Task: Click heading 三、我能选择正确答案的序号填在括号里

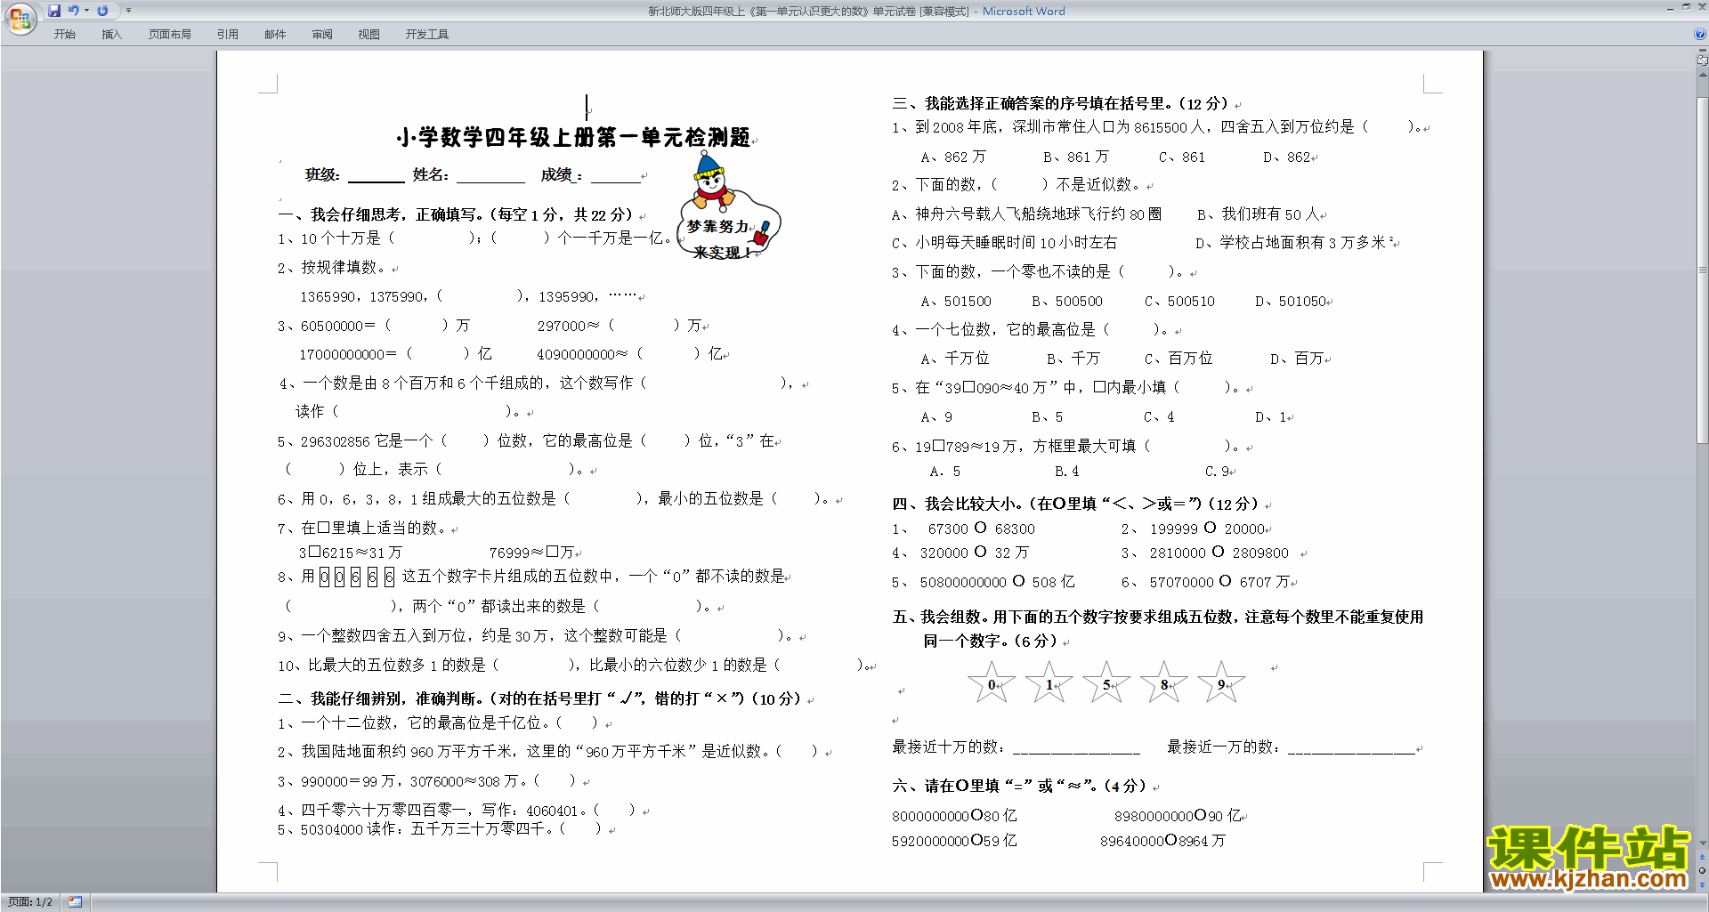Action: (1060, 104)
